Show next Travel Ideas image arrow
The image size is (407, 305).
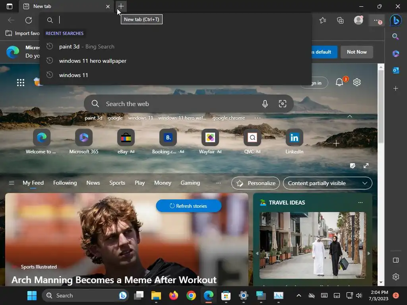point(368,253)
